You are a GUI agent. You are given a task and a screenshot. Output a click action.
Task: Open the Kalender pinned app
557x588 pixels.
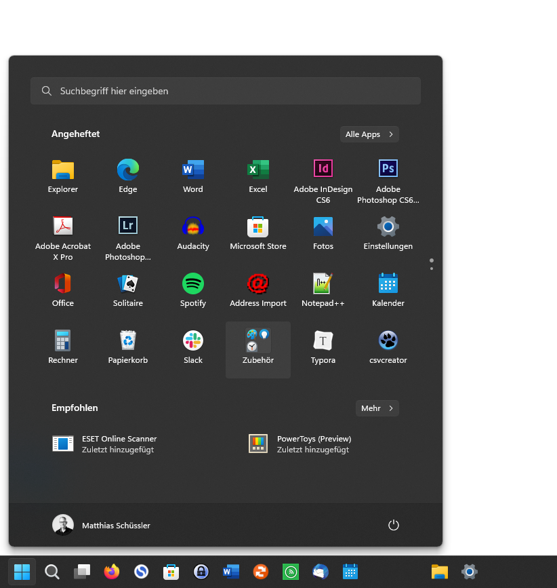[x=388, y=290]
